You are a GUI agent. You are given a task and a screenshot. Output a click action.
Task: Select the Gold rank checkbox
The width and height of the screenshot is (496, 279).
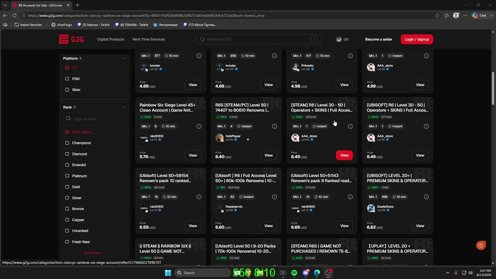coord(67,187)
